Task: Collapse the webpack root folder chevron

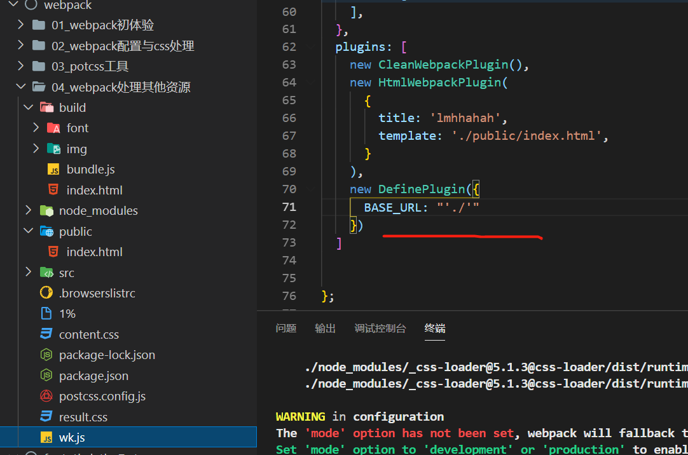Action: click(13, 4)
